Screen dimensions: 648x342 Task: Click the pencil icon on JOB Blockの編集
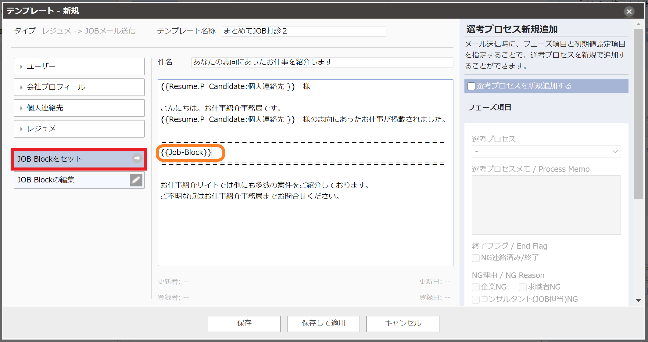136,180
